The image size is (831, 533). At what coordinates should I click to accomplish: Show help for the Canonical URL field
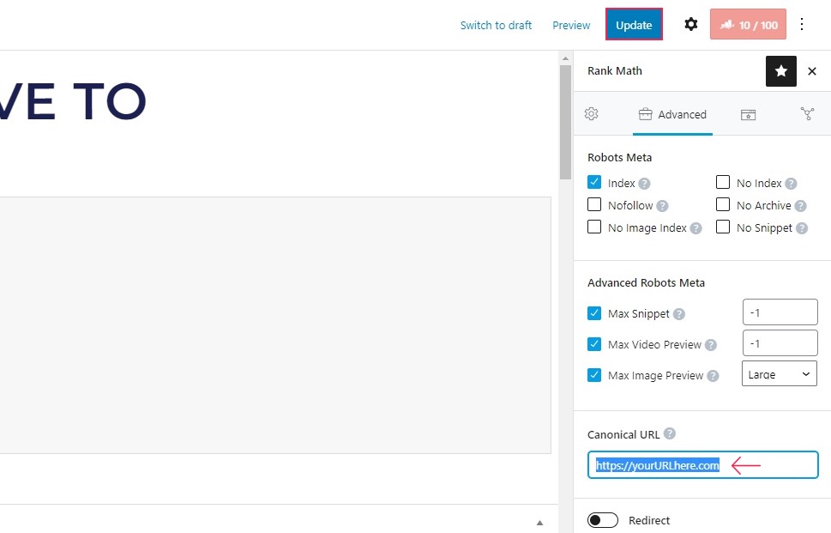(x=670, y=433)
